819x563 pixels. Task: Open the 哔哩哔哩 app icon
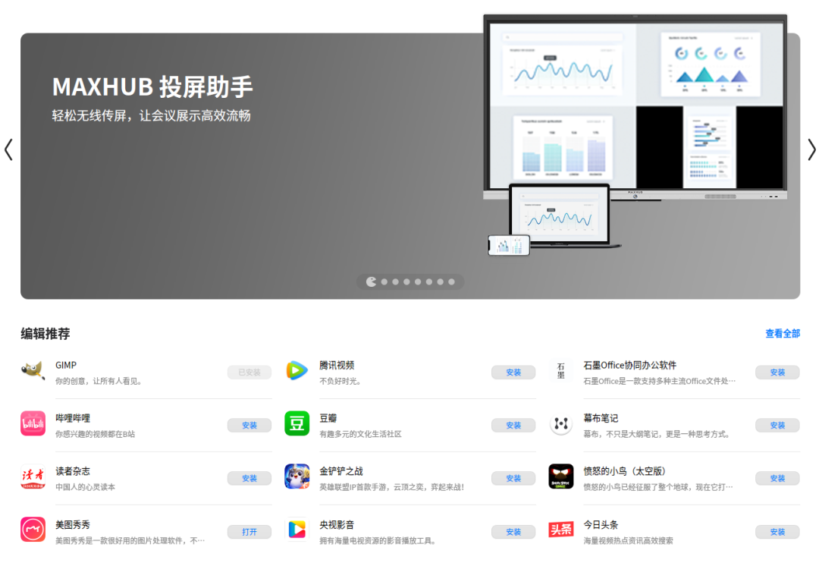(x=33, y=423)
